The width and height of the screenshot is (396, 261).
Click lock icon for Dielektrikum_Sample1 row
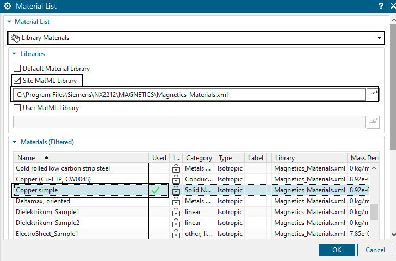(x=176, y=212)
